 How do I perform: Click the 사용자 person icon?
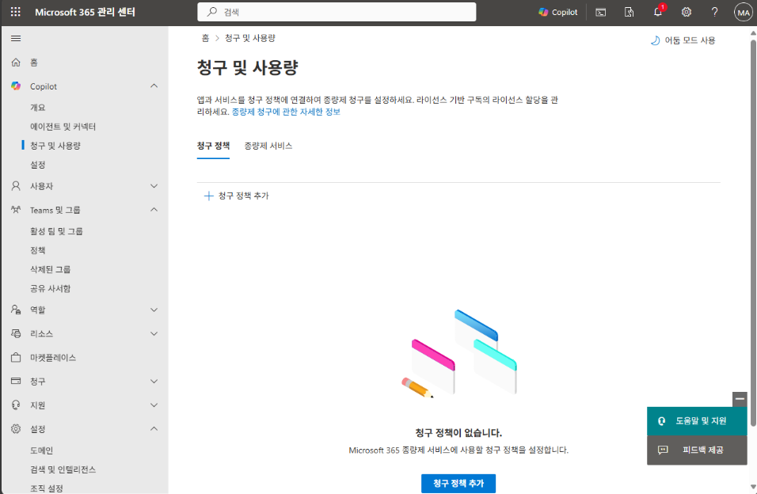[x=16, y=186]
